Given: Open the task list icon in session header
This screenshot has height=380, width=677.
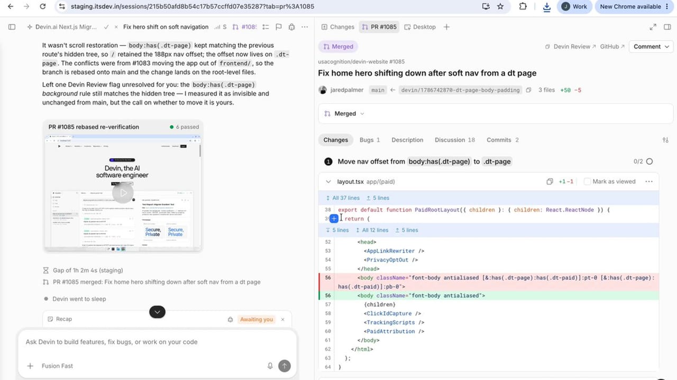Looking at the screenshot, I should click(x=265, y=27).
